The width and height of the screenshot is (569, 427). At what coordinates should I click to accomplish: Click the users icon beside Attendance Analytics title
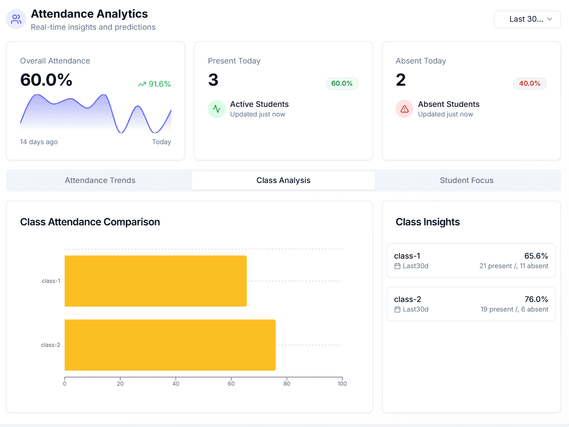[16, 19]
